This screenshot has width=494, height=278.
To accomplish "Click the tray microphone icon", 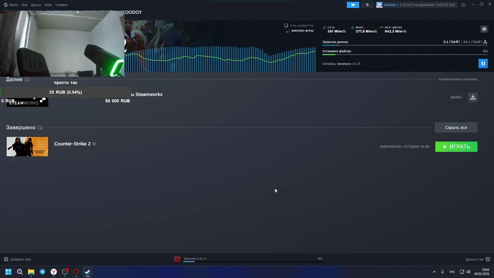I will click(x=443, y=272).
